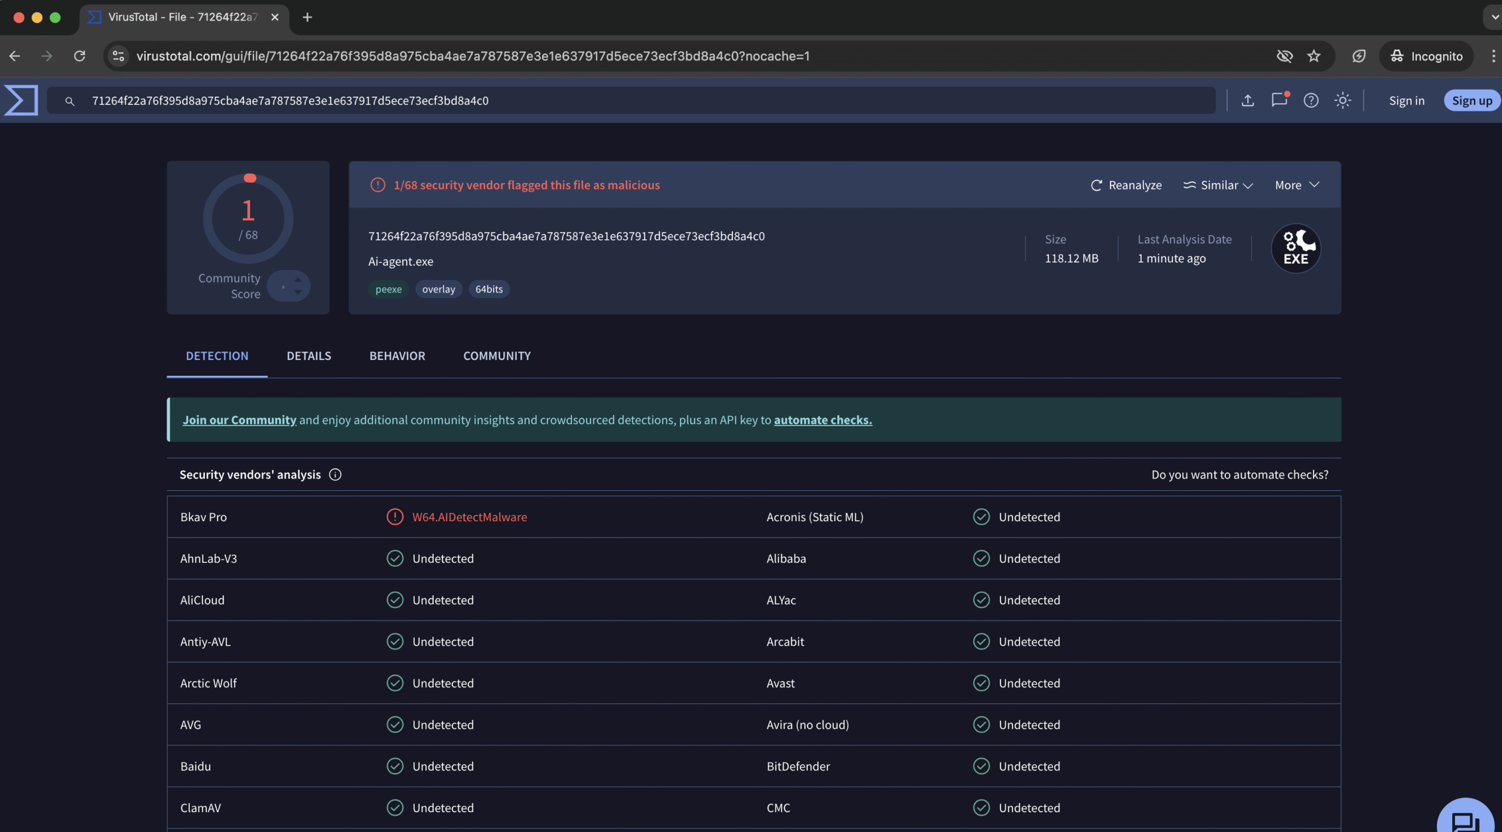Switch to the BEHAVIOR tab
Viewport: 1502px width, 832px height.
point(397,356)
